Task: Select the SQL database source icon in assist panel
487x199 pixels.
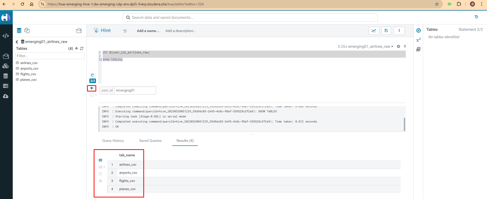Action: (x=19, y=30)
